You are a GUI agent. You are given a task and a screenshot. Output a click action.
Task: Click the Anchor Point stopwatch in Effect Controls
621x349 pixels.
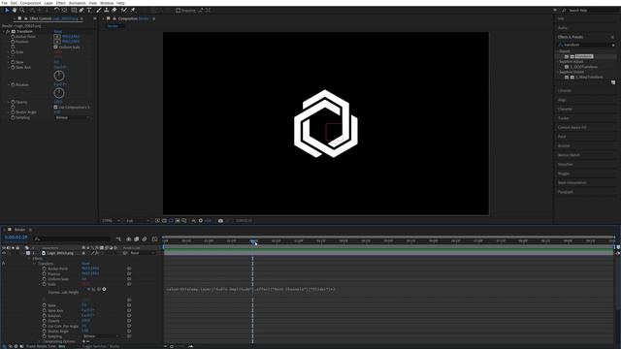[13, 37]
